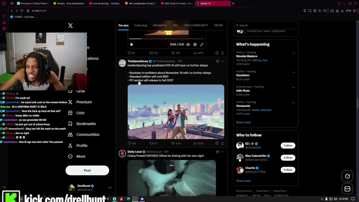Open TheGameVerse profile avatar
359x202 pixels.
point(122,63)
